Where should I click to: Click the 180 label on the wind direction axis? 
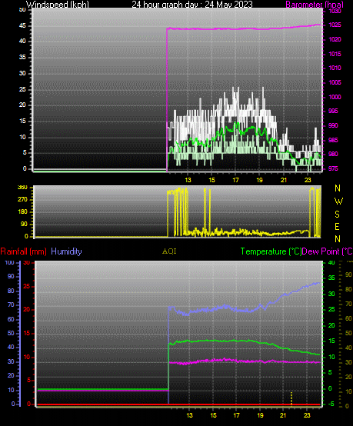22,212
